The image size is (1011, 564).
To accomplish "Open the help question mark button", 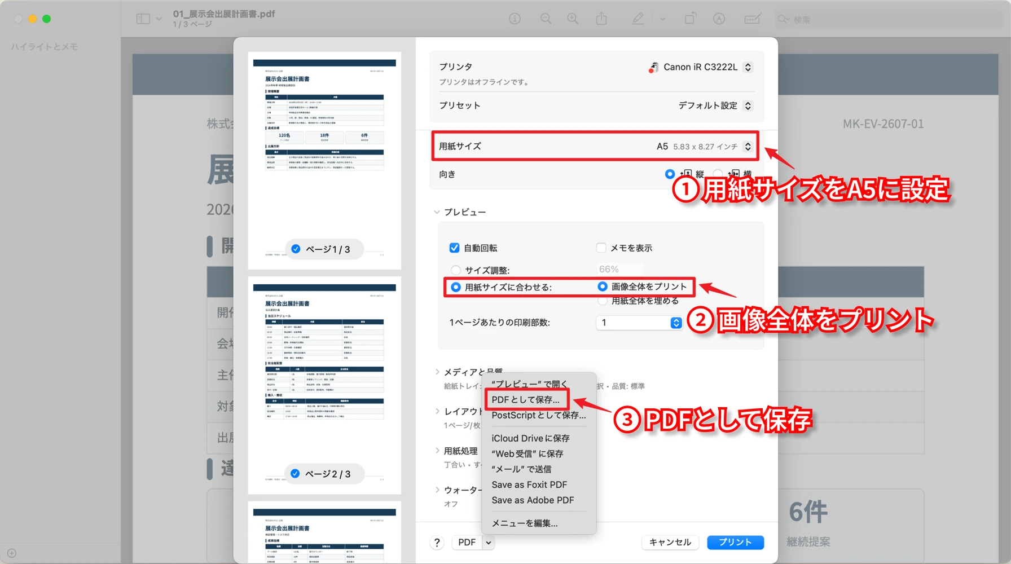I will pyautogui.click(x=437, y=543).
